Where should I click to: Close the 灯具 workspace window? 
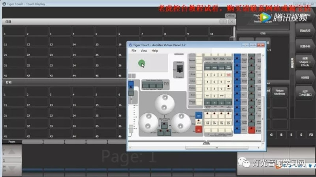(232, 22)
